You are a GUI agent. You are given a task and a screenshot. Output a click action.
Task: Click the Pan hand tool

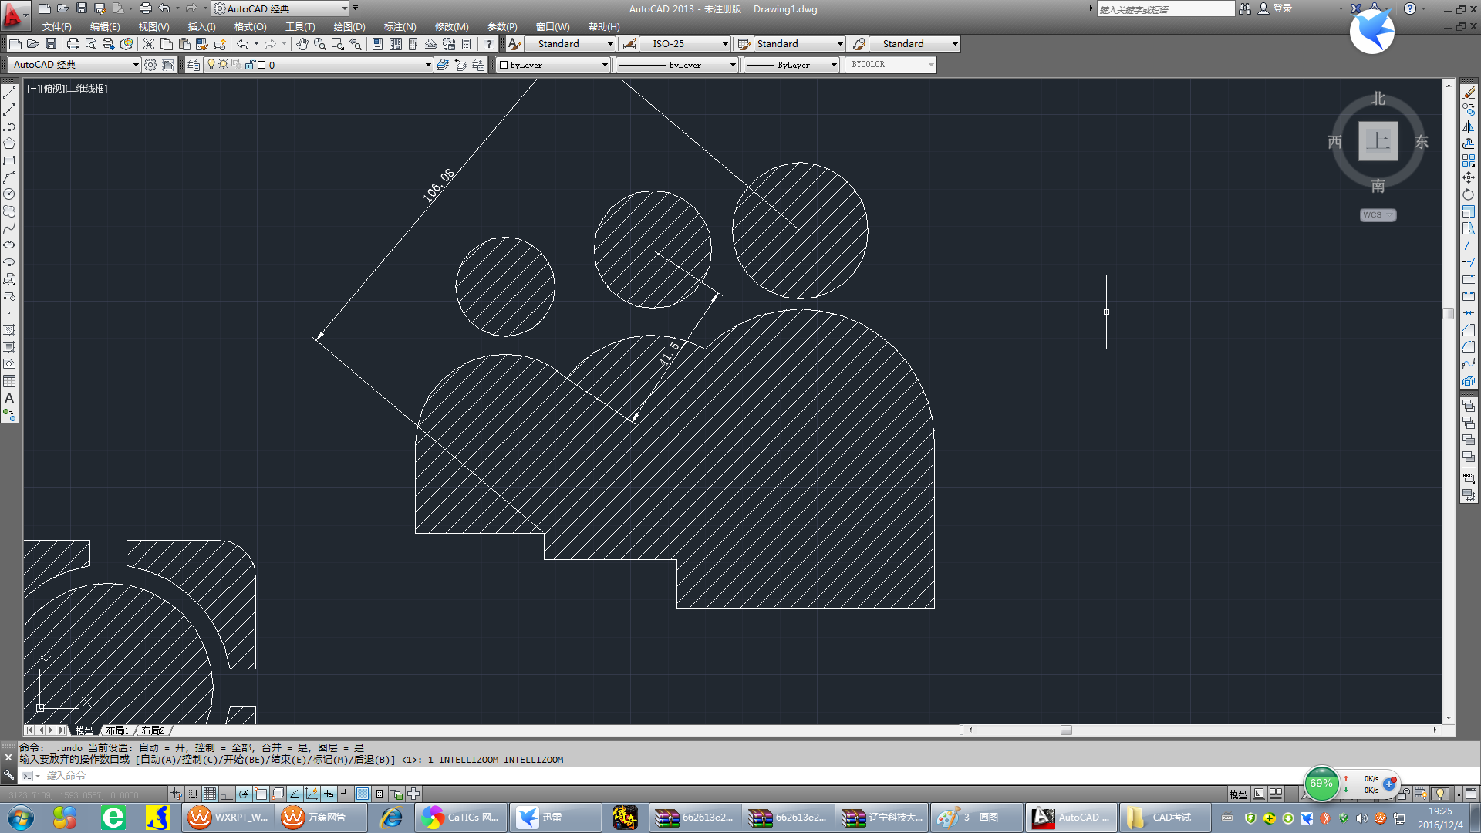302,44
